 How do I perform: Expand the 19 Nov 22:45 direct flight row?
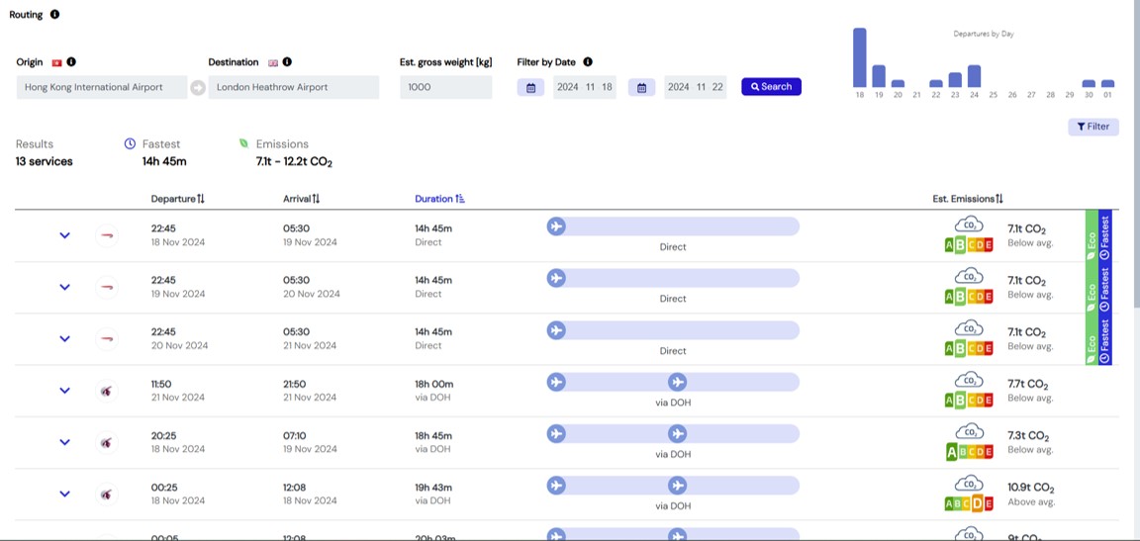click(64, 287)
